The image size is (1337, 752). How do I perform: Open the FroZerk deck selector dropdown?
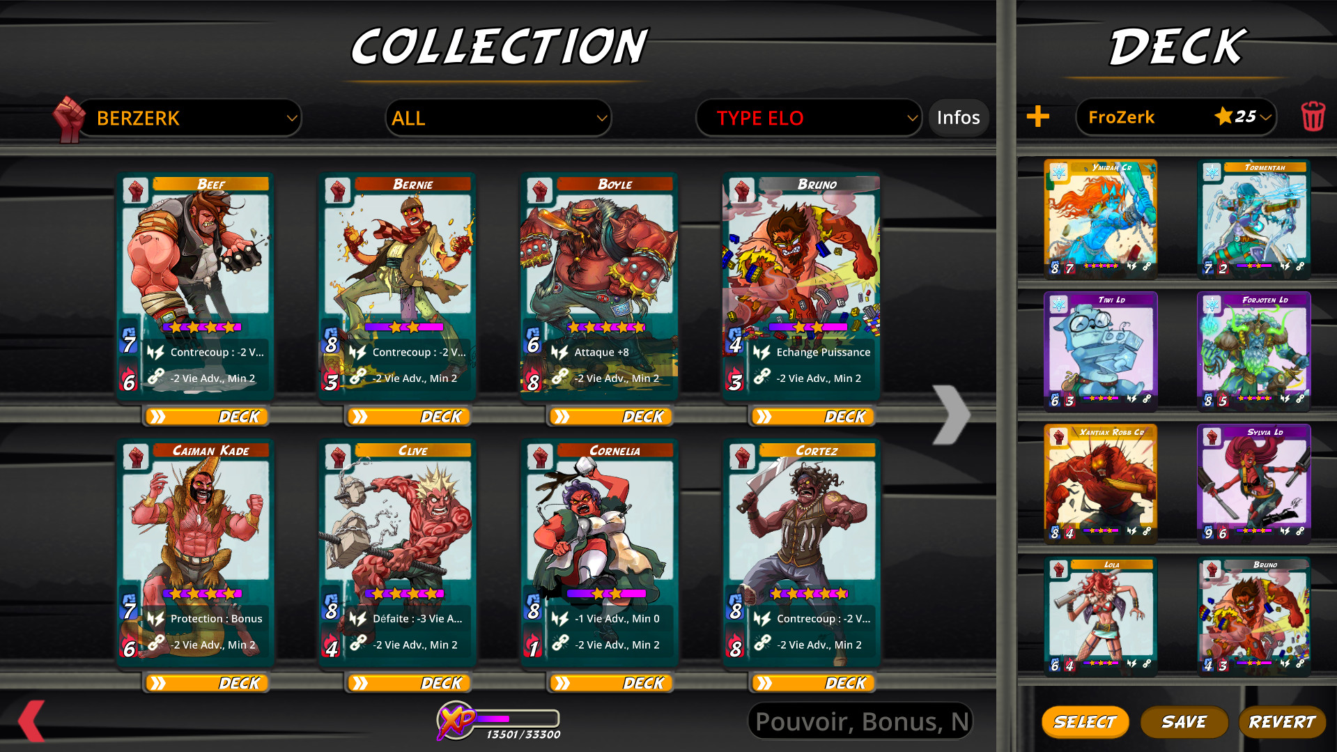click(x=1177, y=117)
